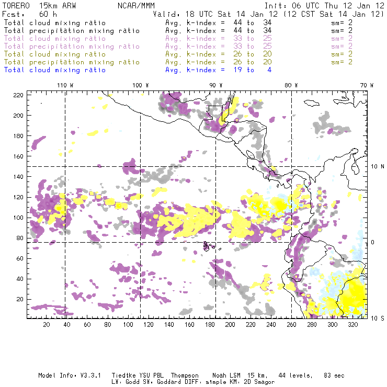Click olive legend entry "Total cloud mixing ratio"
Image resolution: width=387 pixels, height=387 pixels.
point(55,54)
